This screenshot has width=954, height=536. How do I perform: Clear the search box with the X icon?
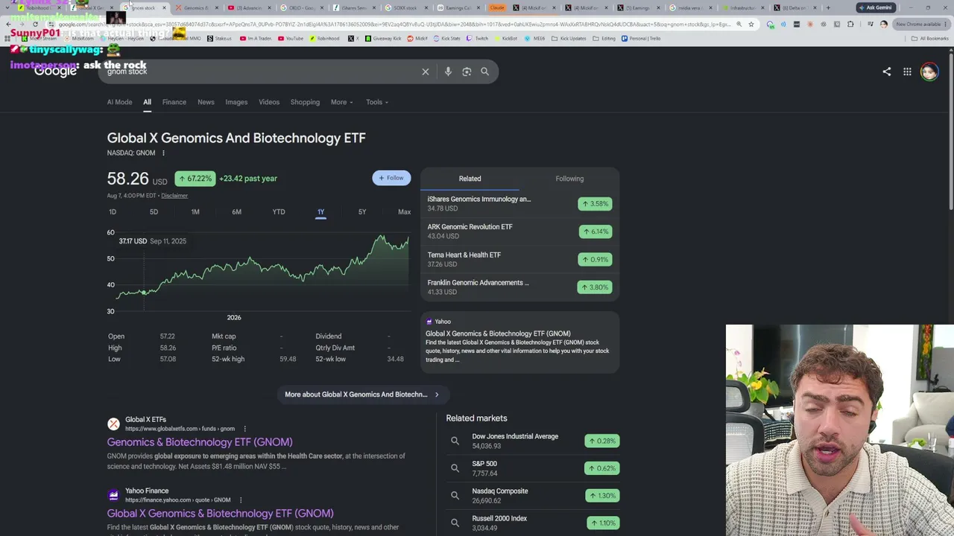point(426,71)
